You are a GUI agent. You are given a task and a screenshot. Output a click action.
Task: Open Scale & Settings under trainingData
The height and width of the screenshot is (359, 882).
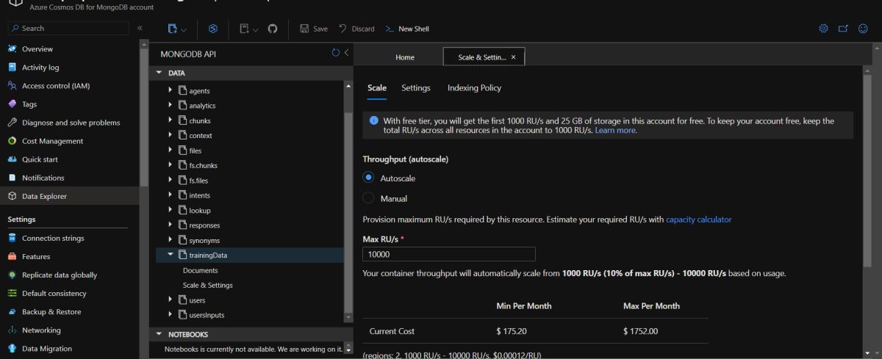point(208,285)
